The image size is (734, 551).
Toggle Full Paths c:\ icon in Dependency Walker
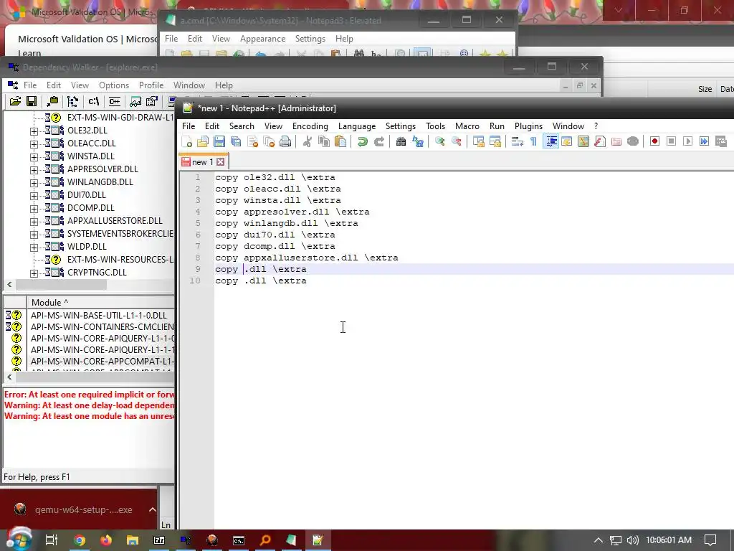pos(94,101)
